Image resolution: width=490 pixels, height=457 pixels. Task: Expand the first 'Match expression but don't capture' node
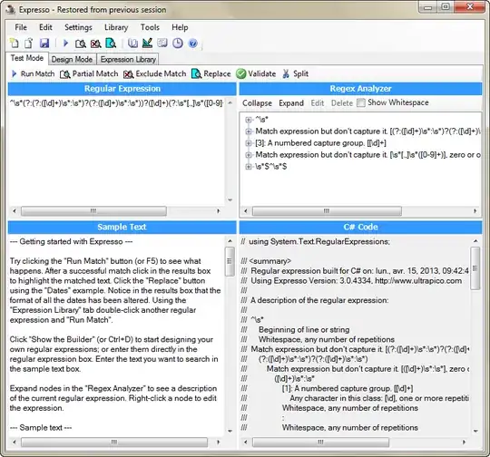pos(249,131)
